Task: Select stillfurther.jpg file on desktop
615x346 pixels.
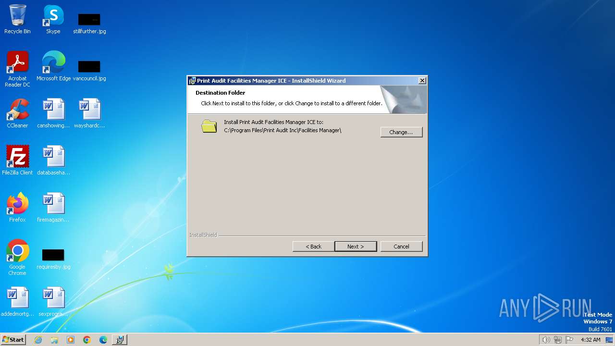Action: [x=89, y=23]
